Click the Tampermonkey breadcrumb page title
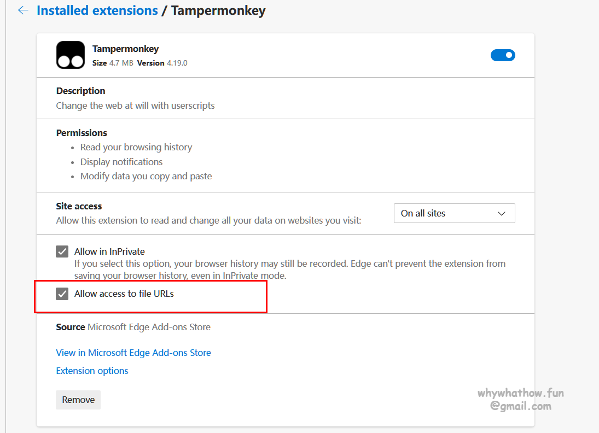 (218, 10)
